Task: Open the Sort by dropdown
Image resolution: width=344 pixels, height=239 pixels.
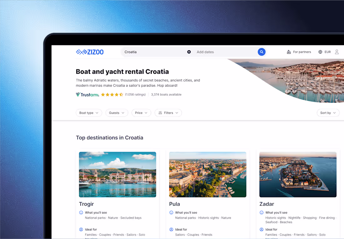Action: pyautogui.click(x=328, y=113)
